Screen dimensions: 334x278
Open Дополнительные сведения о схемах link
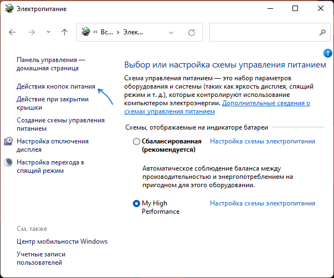coord(217,107)
